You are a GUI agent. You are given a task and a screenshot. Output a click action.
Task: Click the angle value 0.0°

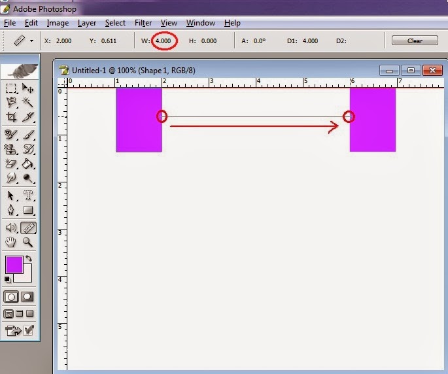coord(260,41)
